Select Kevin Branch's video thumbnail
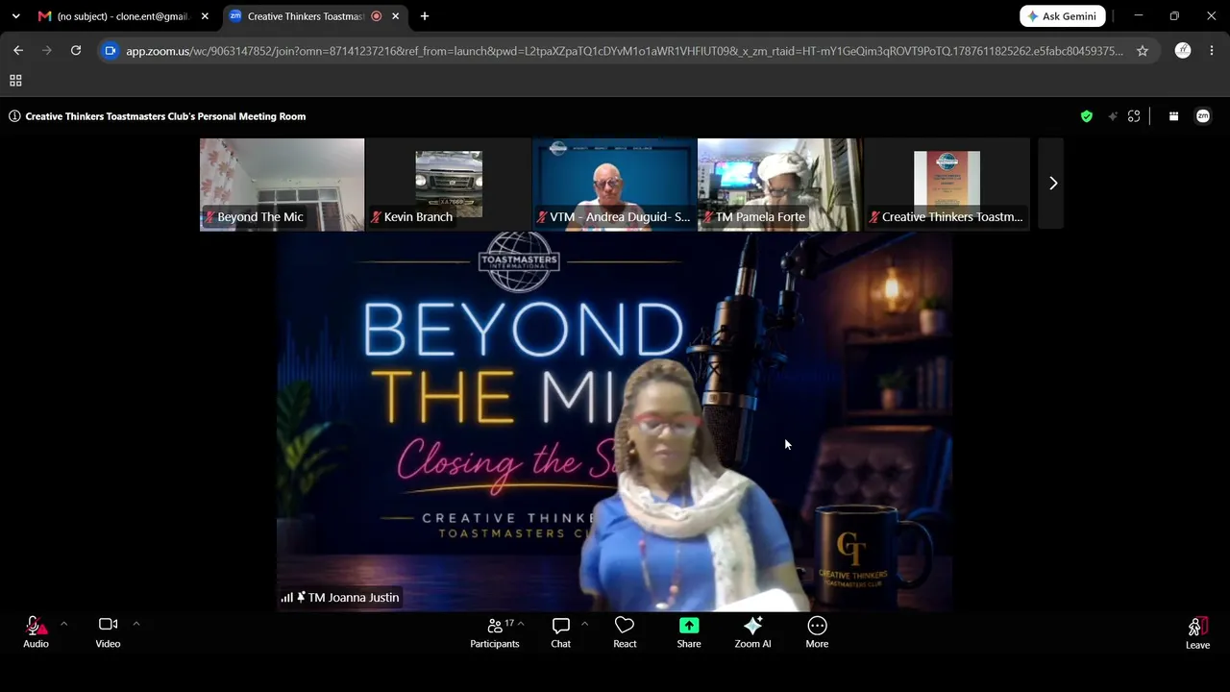This screenshot has height=692, width=1230. (x=448, y=185)
